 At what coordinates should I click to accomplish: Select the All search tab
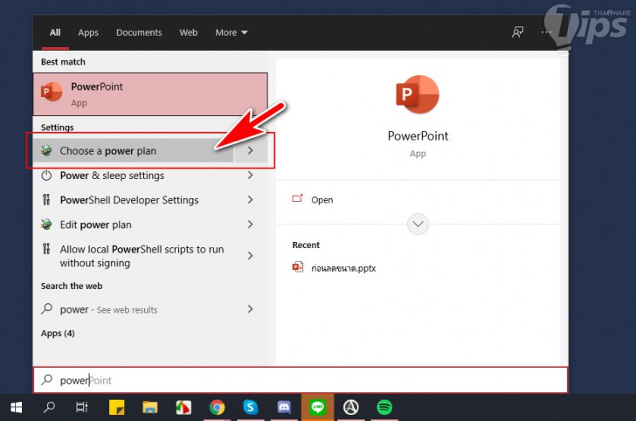point(55,32)
